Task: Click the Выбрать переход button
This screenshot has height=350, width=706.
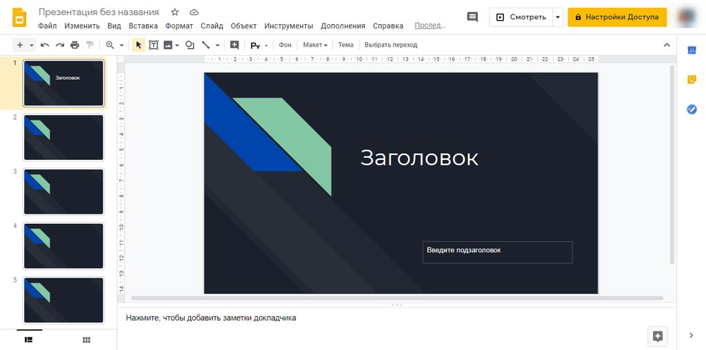Action: 391,45
